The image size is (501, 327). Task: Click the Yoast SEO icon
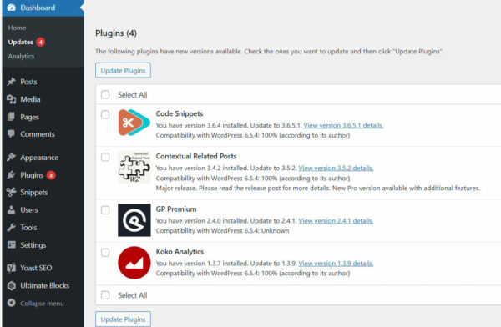[11, 268]
